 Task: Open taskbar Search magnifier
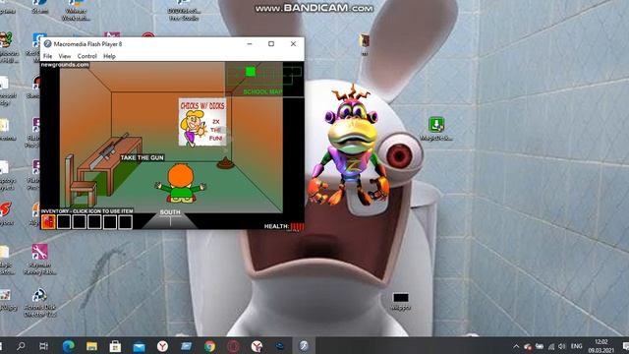tap(21, 345)
